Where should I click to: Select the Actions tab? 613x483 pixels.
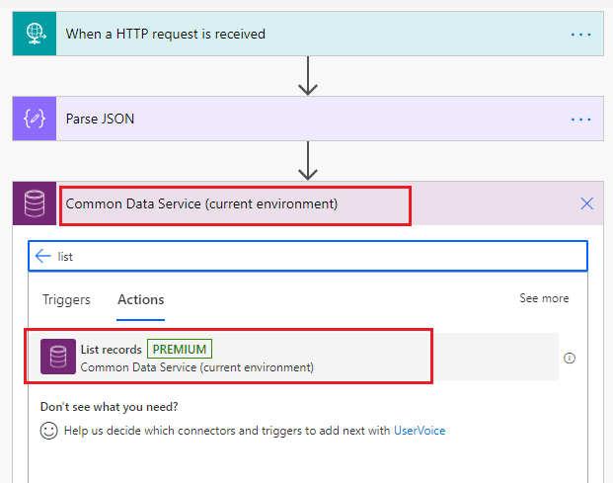pyautogui.click(x=141, y=299)
